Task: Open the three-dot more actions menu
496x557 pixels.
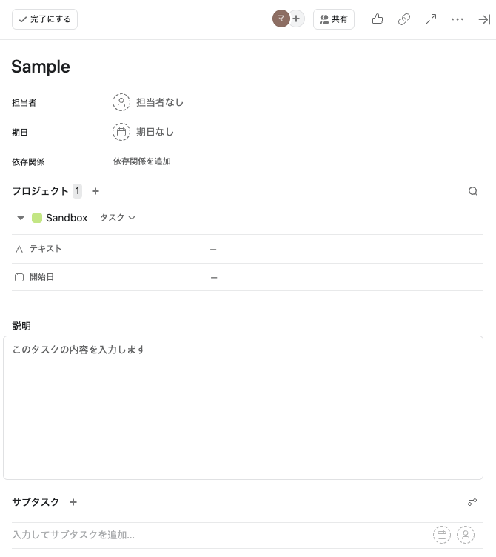Action: click(x=458, y=19)
